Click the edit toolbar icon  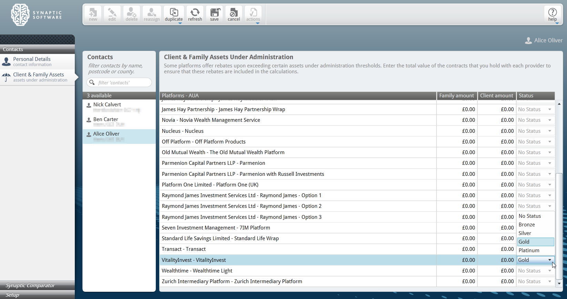[112, 14]
